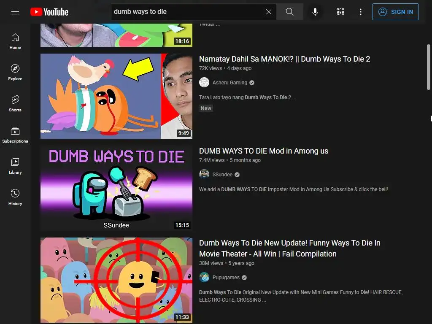
Task: Click the magnifying glass search button
Action: 289,12
